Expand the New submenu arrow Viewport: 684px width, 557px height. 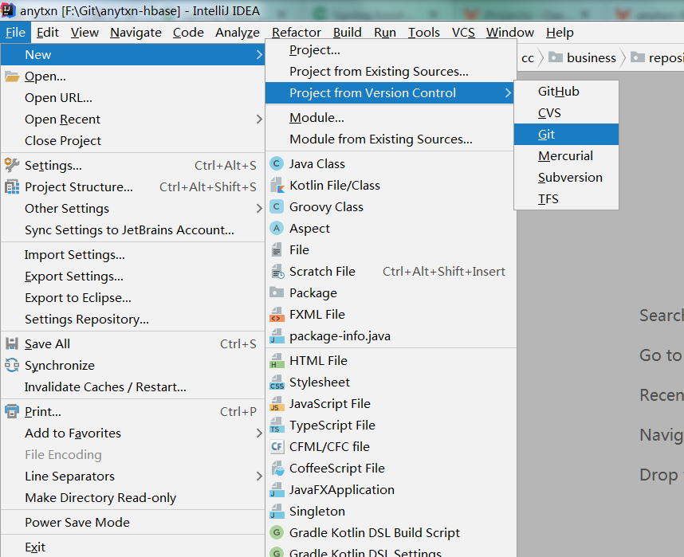[x=259, y=54]
